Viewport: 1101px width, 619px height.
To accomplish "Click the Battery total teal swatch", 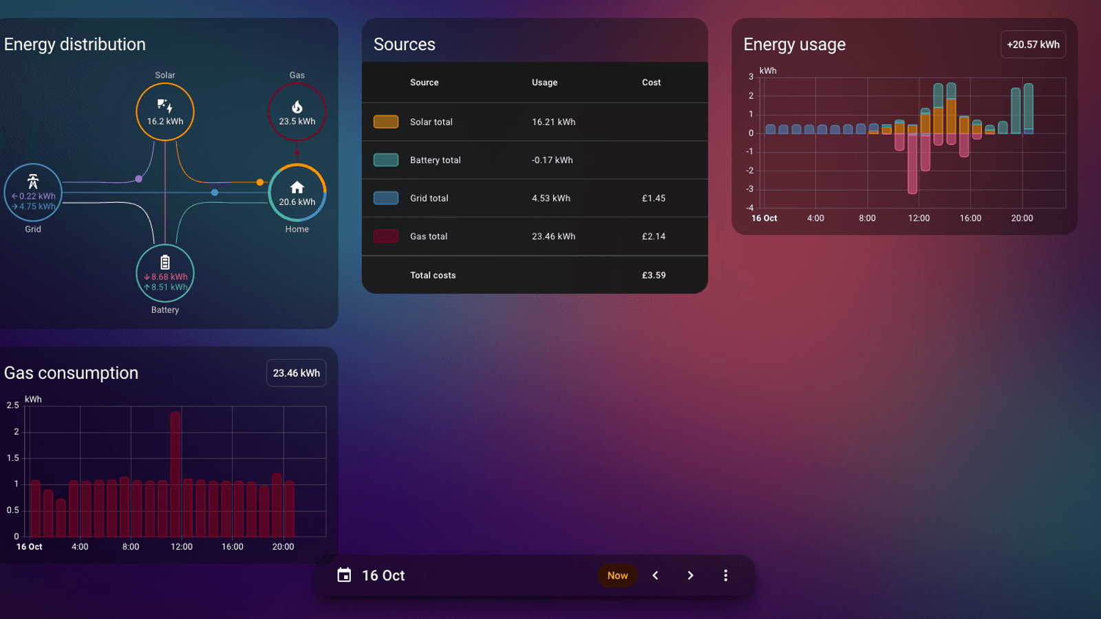I will pyautogui.click(x=386, y=160).
